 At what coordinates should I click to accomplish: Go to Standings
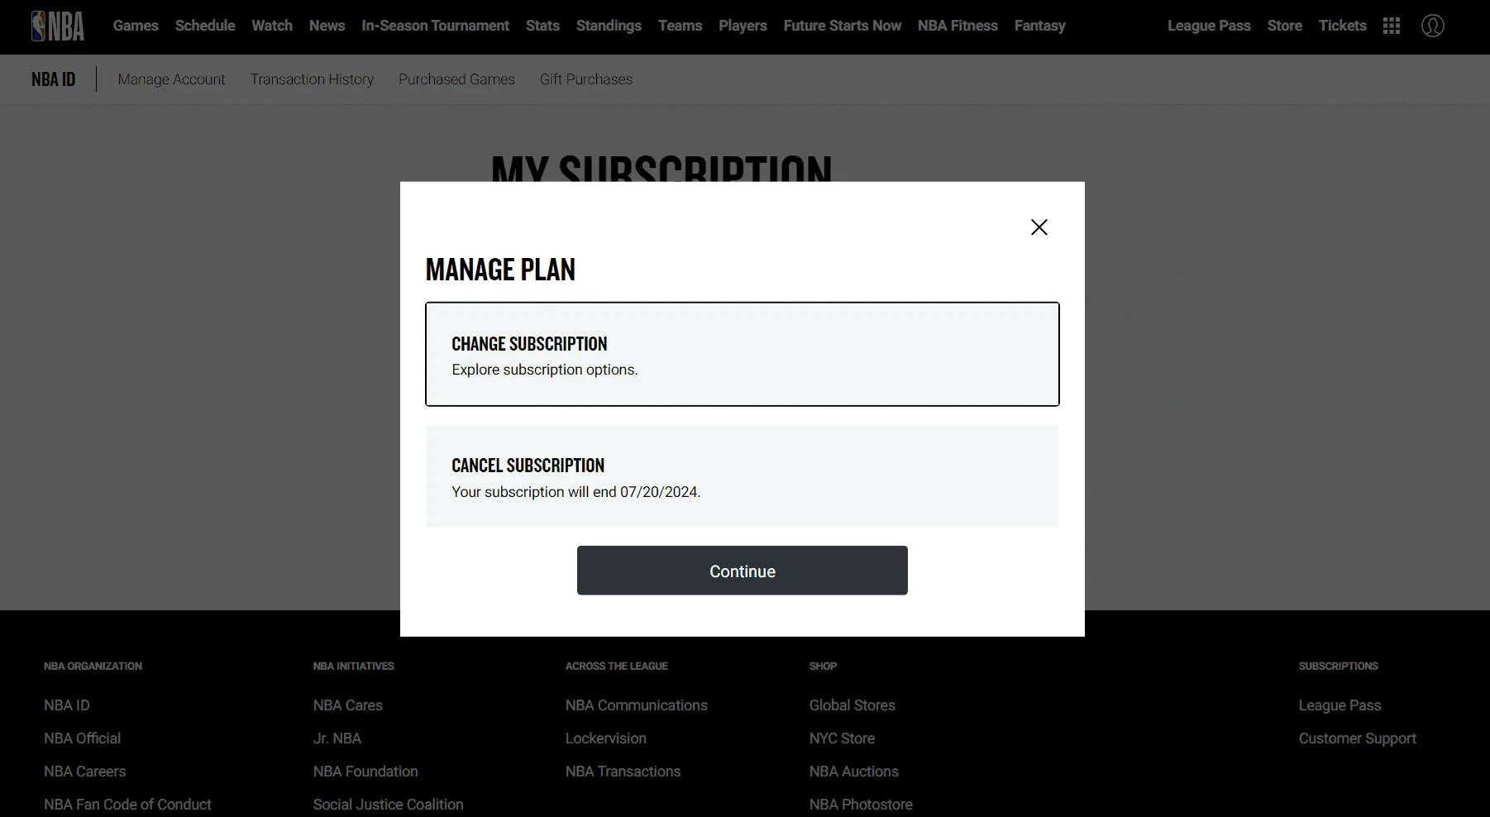[609, 26]
